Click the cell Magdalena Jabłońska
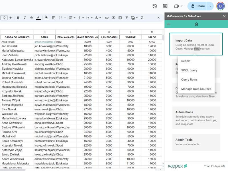 point(17,163)
